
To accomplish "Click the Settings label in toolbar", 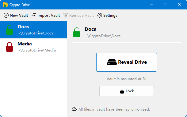I will [x=110, y=16].
